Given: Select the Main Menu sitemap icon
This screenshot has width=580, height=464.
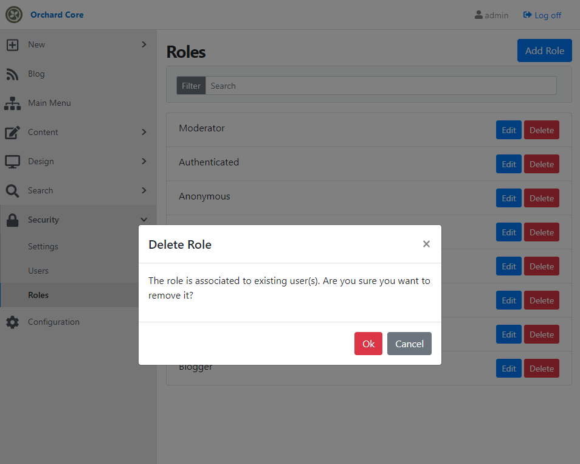Looking at the screenshot, I should (12, 103).
